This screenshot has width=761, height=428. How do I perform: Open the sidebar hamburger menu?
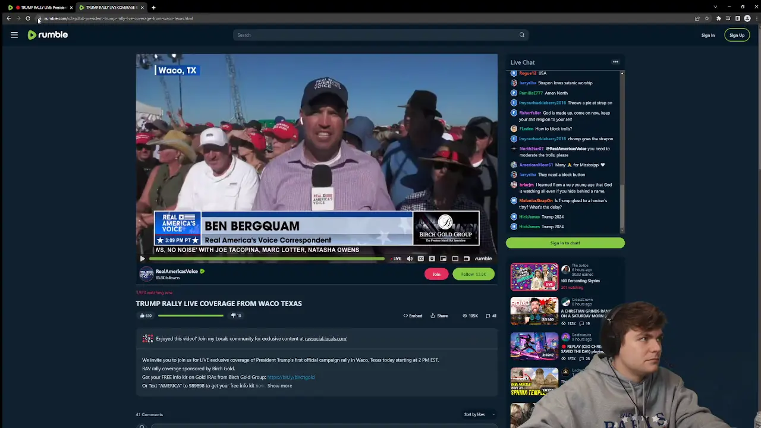click(x=14, y=34)
